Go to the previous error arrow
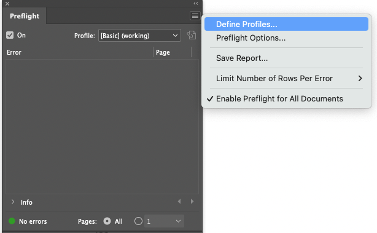 179,202
